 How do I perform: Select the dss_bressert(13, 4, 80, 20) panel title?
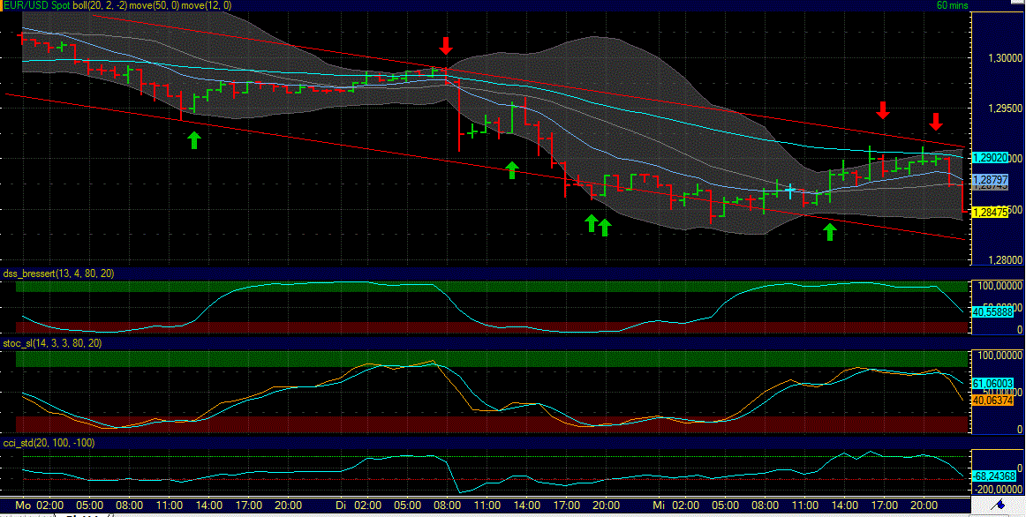click(x=59, y=273)
